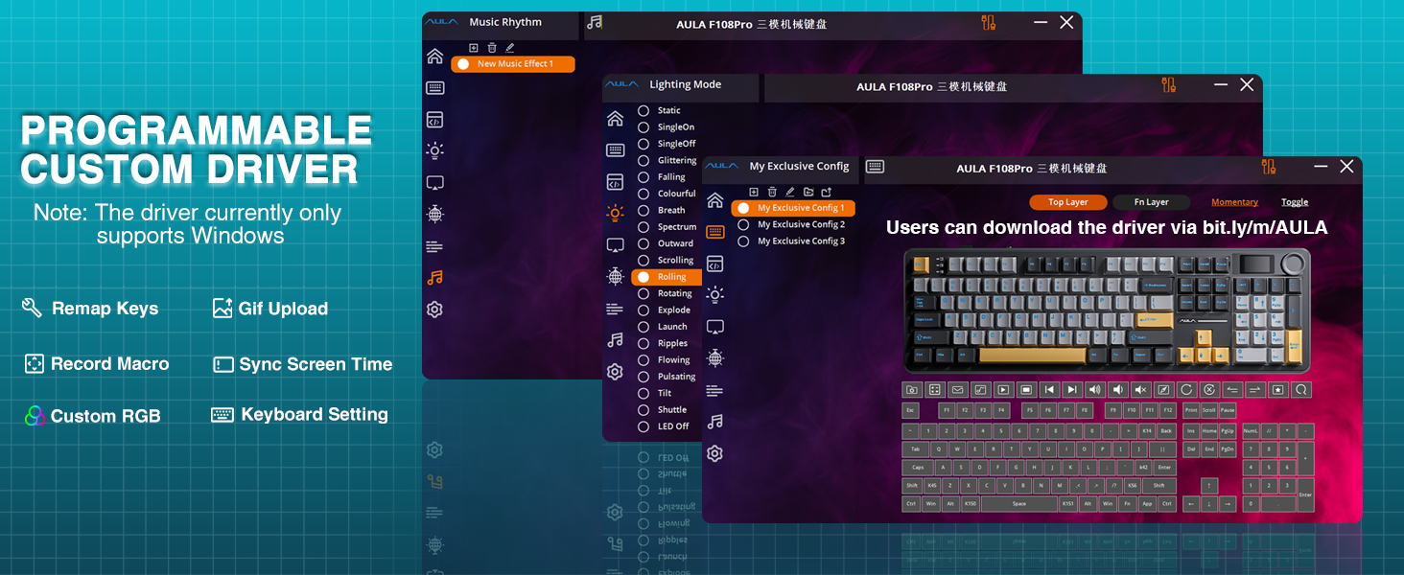Choose the Static lighting mode

coord(643,111)
